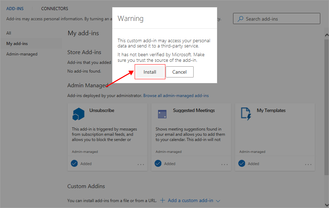Open more options menu on My Templates card
The height and width of the screenshot is (208, 329).
[x=308, y=164]
